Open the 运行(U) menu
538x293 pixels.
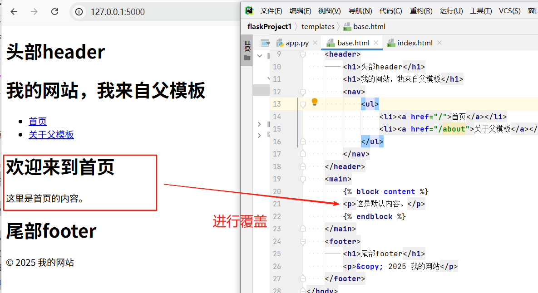451,11
